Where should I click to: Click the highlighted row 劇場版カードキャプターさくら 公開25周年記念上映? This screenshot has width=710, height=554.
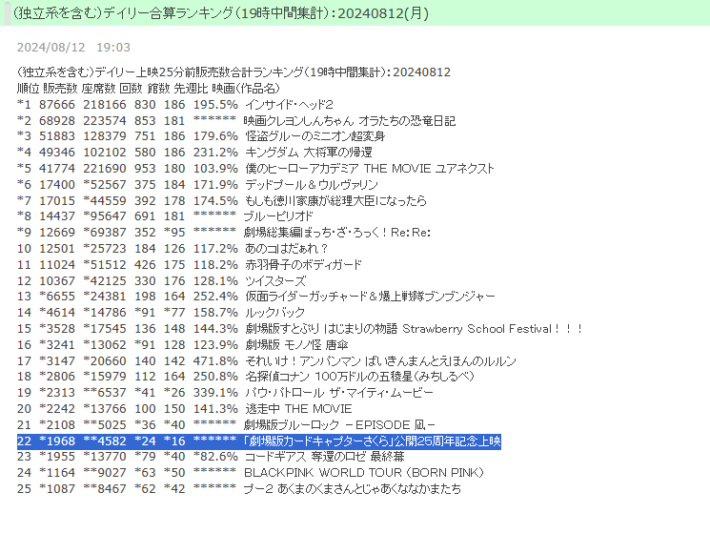(259, 441)
